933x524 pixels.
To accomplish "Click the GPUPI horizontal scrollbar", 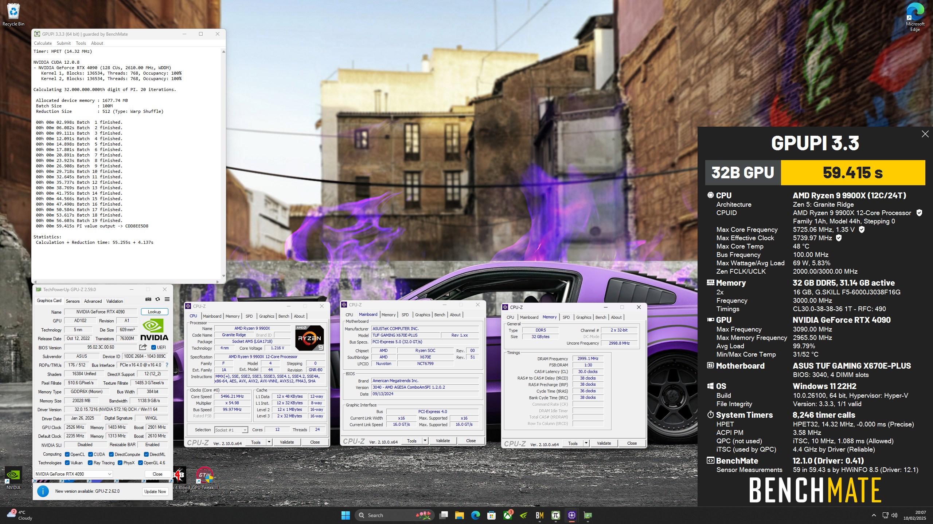I will (x=126, y=282).
